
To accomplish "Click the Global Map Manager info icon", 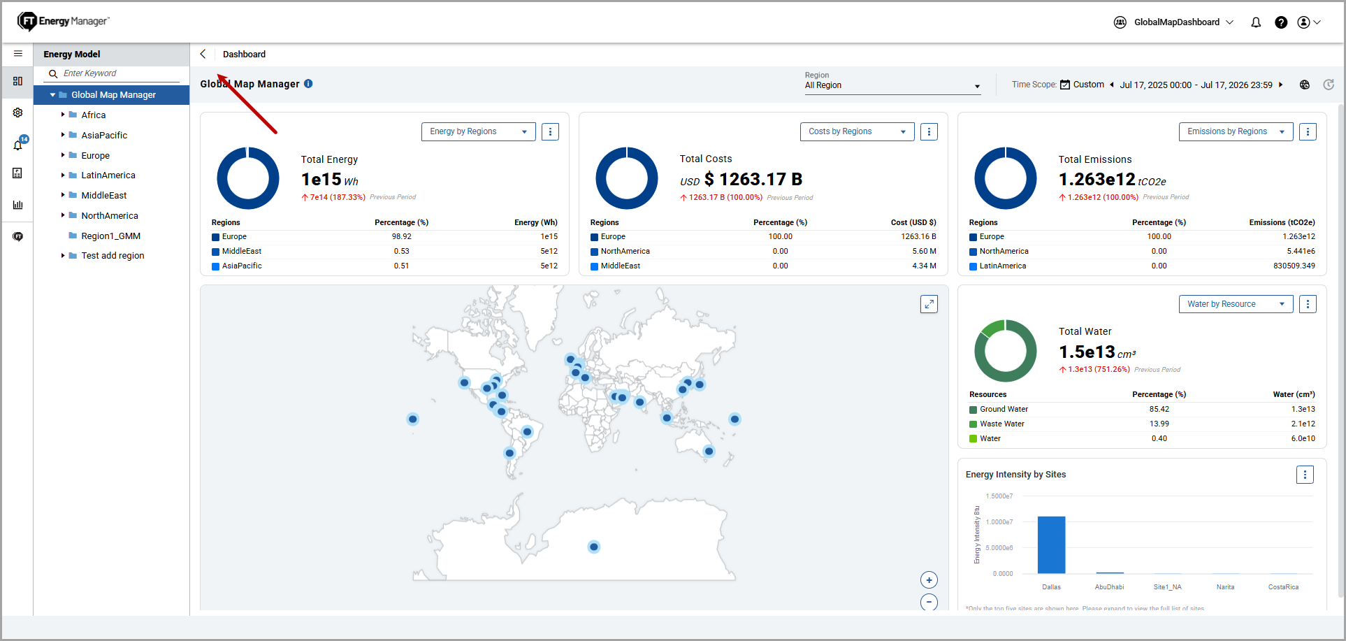I will 308,84.
